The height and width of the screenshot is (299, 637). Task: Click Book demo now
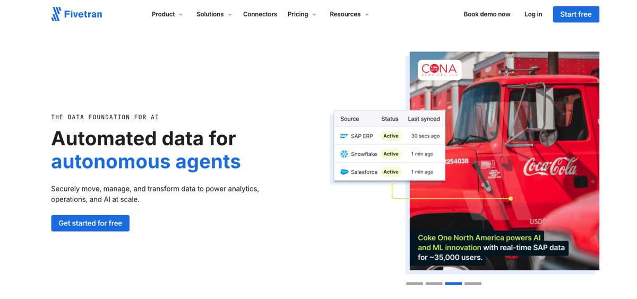click(487, 14)
